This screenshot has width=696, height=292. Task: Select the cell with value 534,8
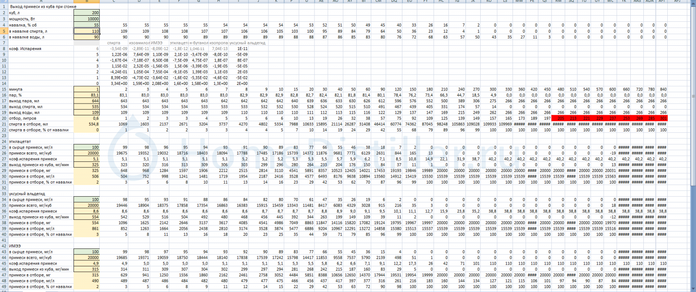pos(87,124)
